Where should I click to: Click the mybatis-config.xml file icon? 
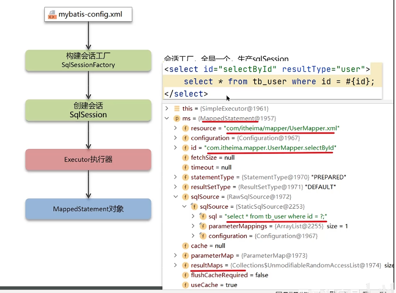[x=52, y=14]
